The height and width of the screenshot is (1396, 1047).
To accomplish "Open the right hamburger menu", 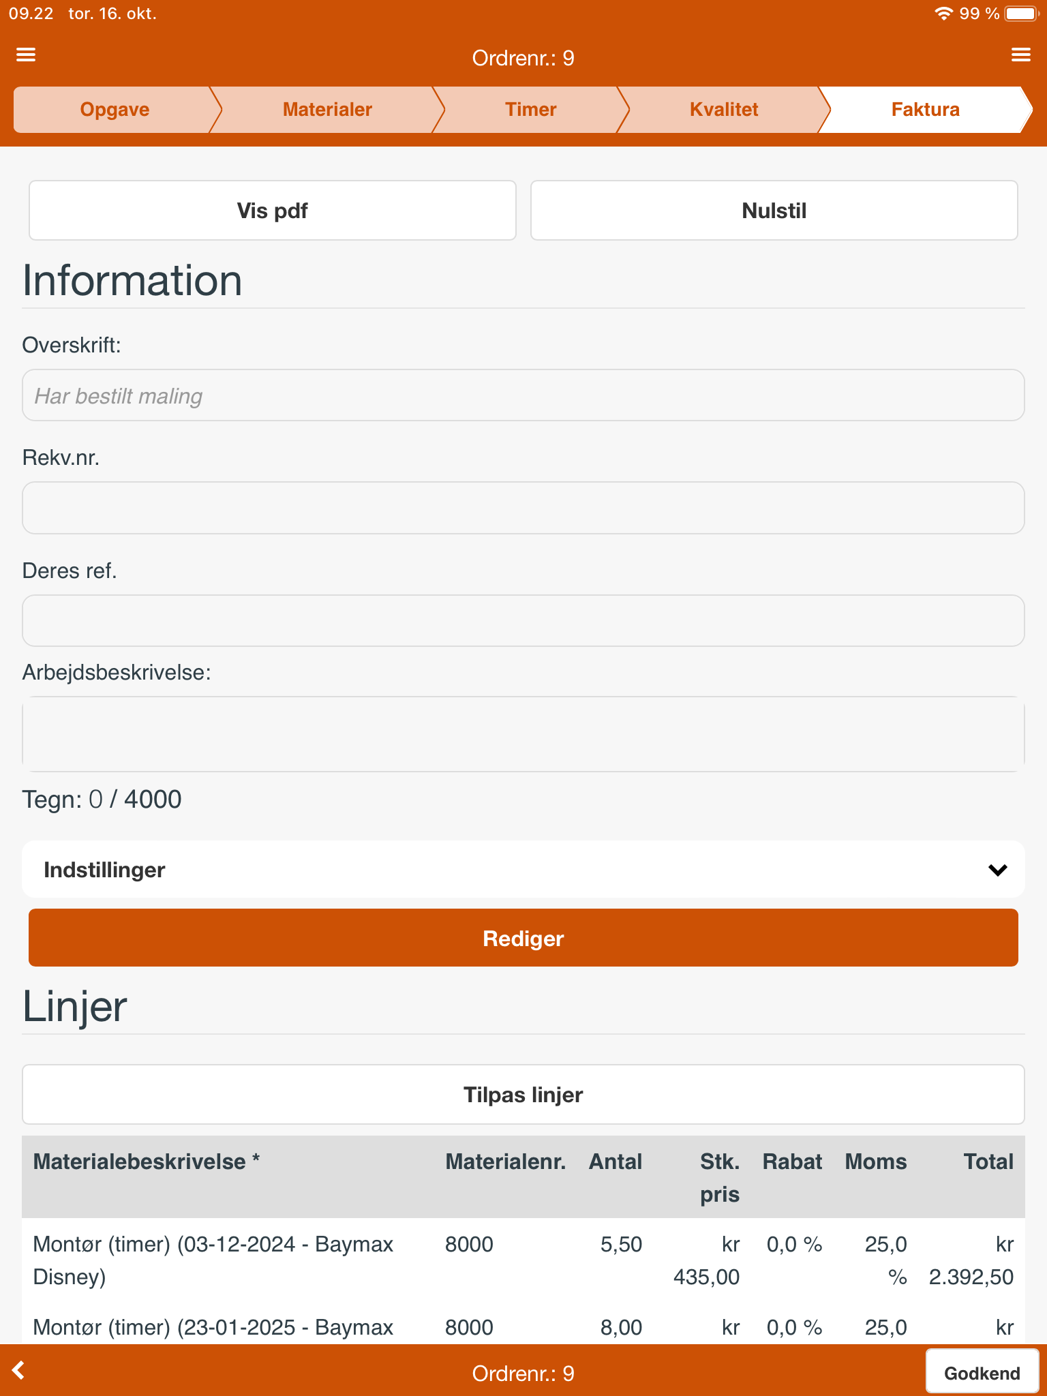I will tap(1020, 55).
